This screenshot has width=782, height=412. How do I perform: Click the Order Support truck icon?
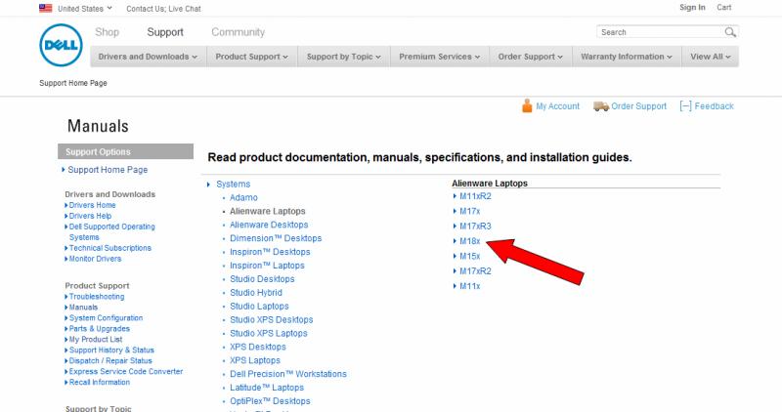(x=600, y=106)
